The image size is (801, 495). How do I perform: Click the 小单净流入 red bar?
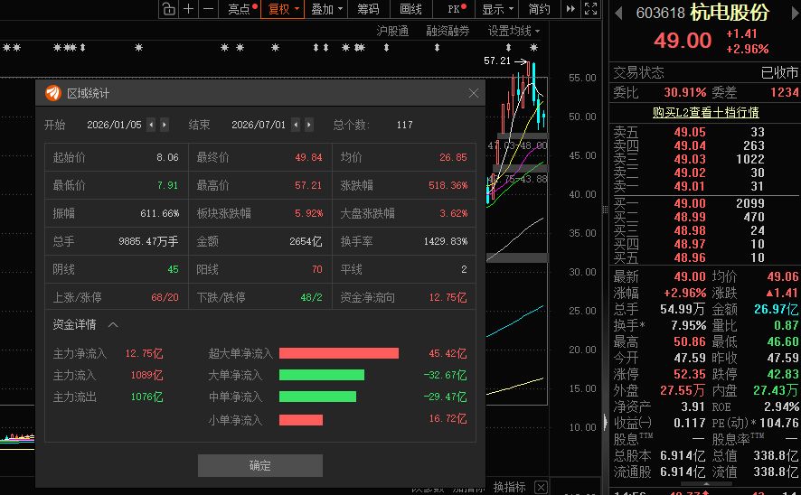tap(301, 419)
